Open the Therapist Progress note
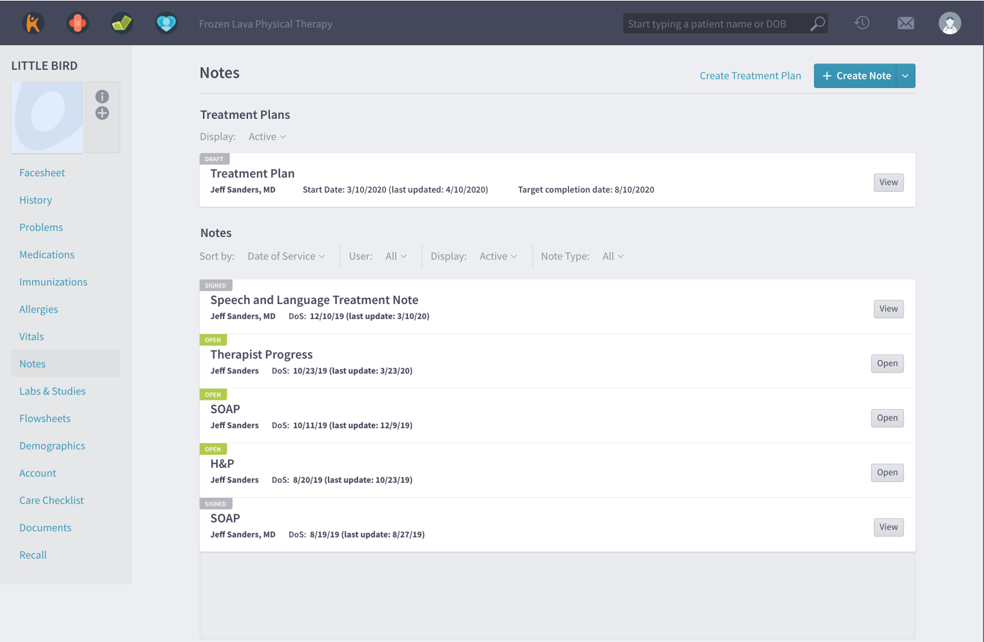This screenshot has width=984, height=642. click(x=887, y=363)
